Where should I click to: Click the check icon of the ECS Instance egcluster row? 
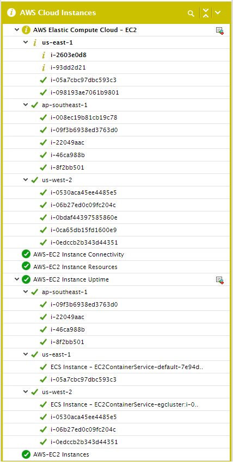click(x=44, y=404)
